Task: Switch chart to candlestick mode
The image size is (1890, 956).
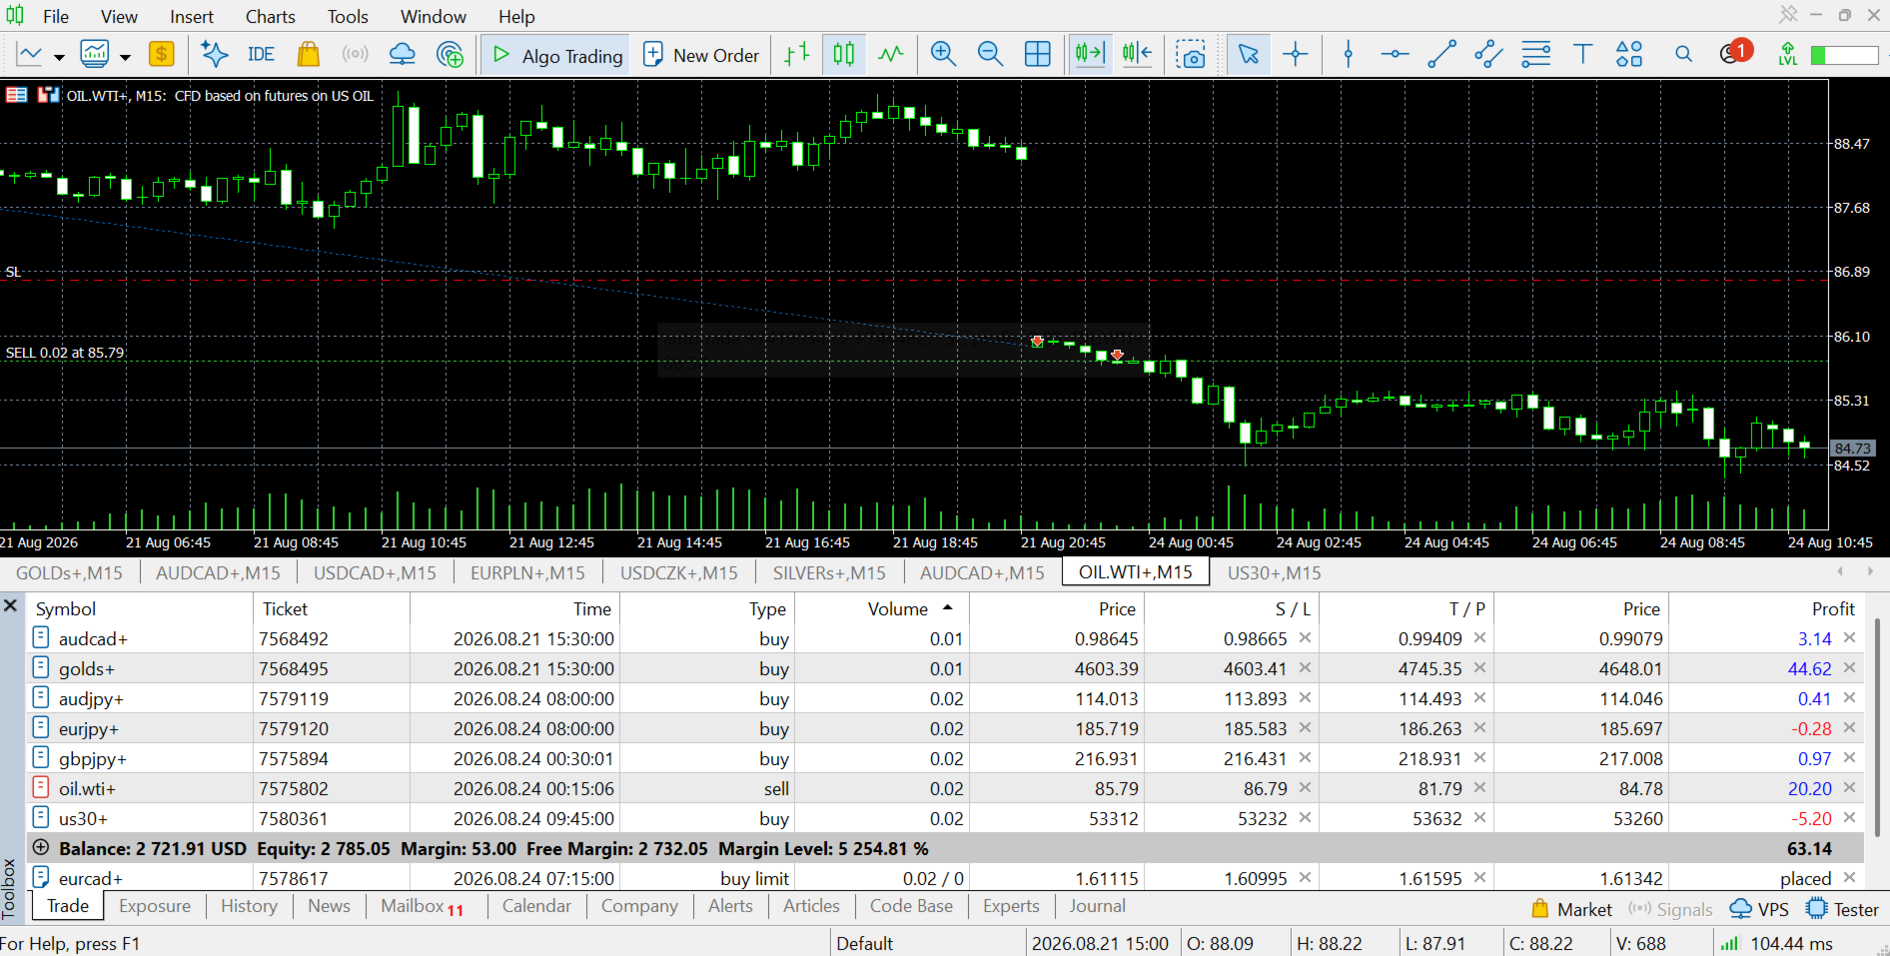Action: [844, 54]
